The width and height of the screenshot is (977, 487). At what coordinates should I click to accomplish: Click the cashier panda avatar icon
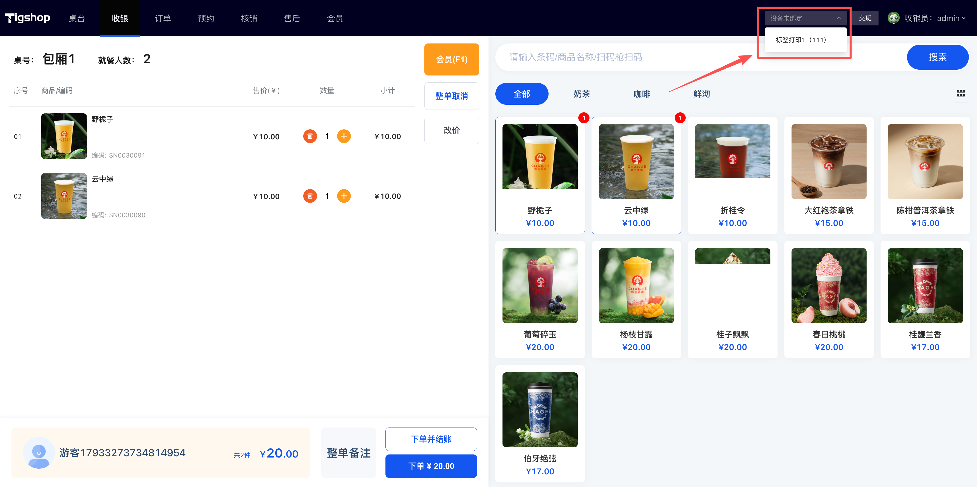(x=894, y=18)
